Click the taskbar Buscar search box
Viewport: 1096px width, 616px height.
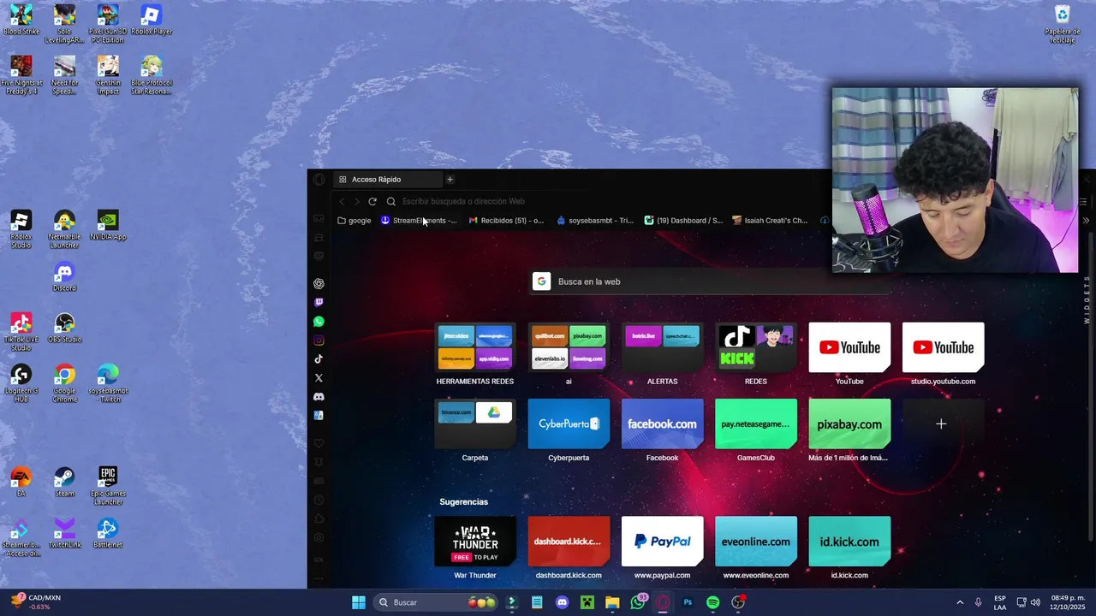tap(438, 602)
